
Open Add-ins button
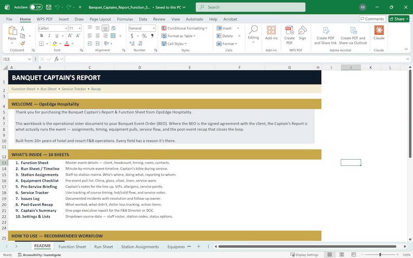click(x=272, y=33)
